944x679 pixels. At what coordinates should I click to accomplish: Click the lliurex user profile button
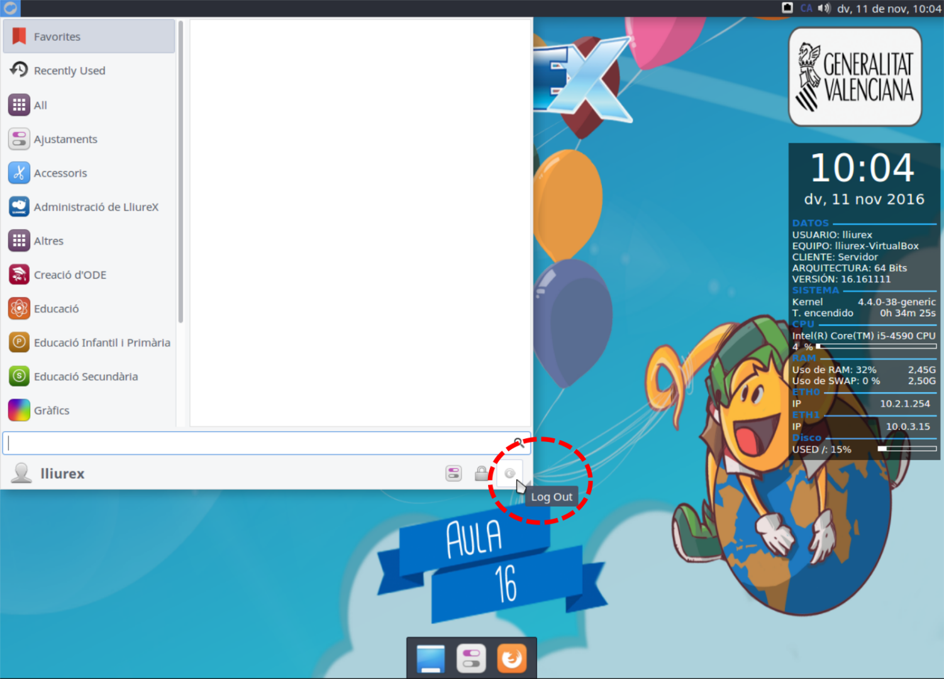click(48, 473)
